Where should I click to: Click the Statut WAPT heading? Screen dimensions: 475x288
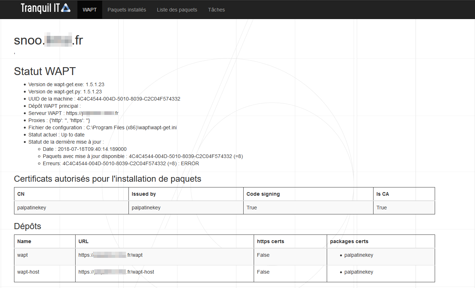pyautogui.click(x=45, y=71)
